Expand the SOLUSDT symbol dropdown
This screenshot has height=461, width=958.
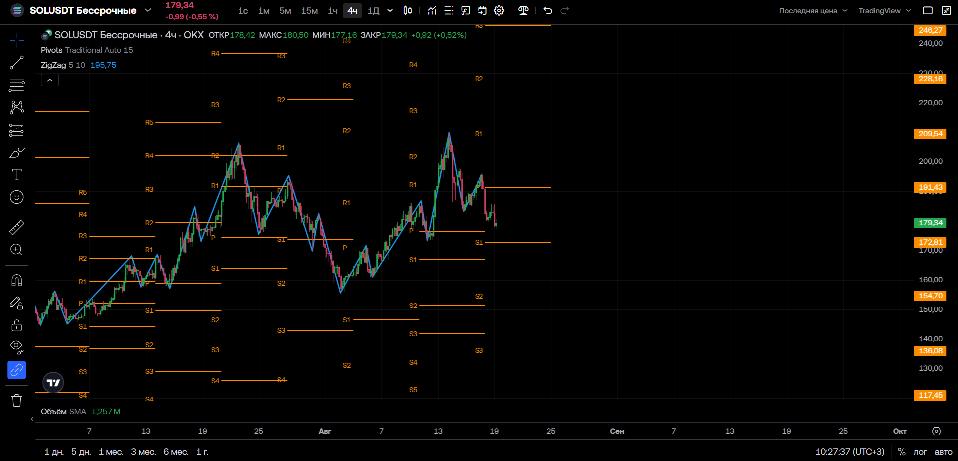[x=148, y=10]
